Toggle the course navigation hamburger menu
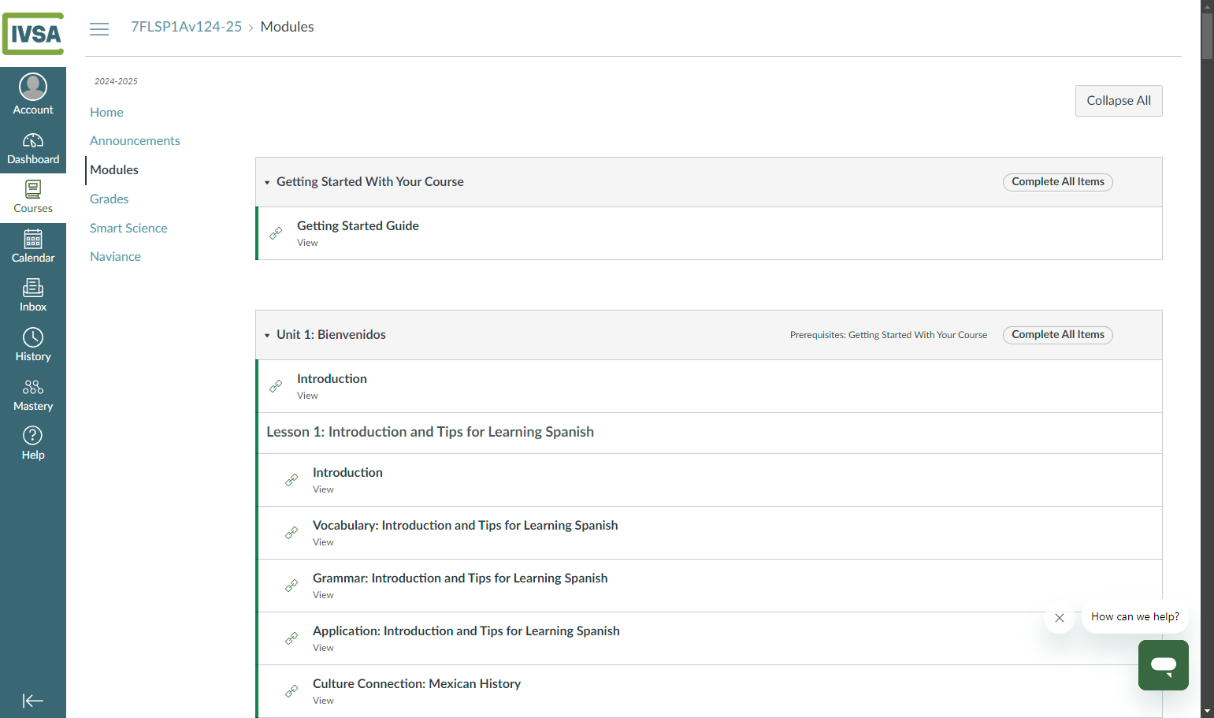 (99, 29)
